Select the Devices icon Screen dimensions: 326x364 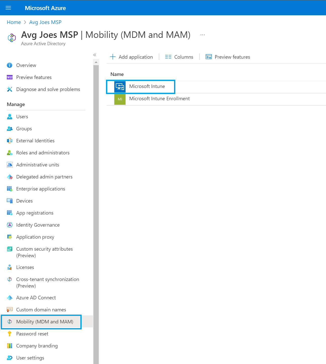point(10,201)
